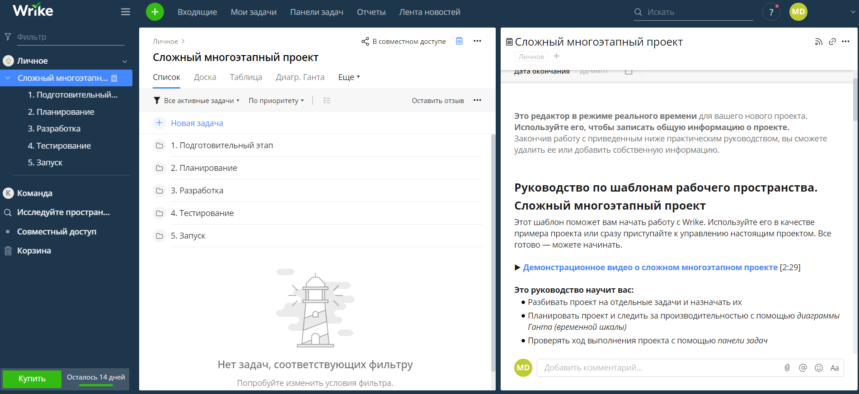Click the Купить button

[x=32, y=379]
